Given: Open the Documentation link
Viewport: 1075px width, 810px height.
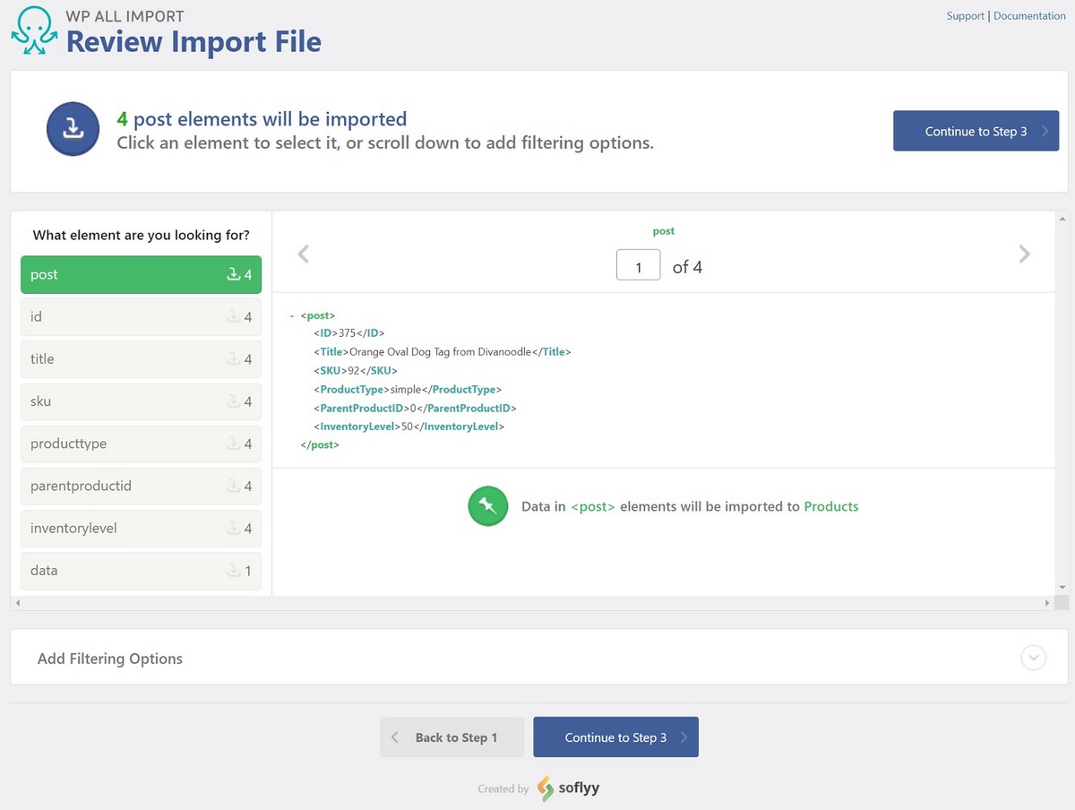Looking at the screenshot, I should pos(1029,15).
